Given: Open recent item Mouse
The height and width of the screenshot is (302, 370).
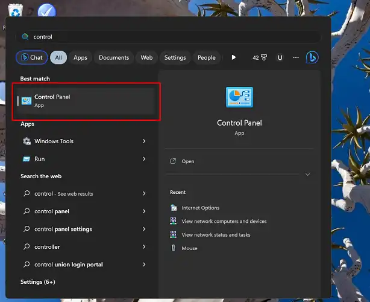Looking at the screenshot, I should (189, 248).
